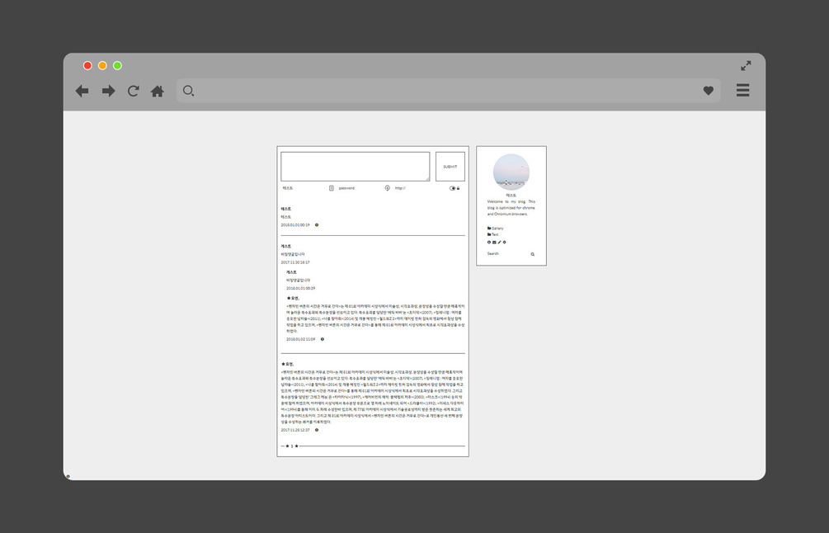The image size is (829, 533).
Task: Open the Text category
Action: click(495, 235)
